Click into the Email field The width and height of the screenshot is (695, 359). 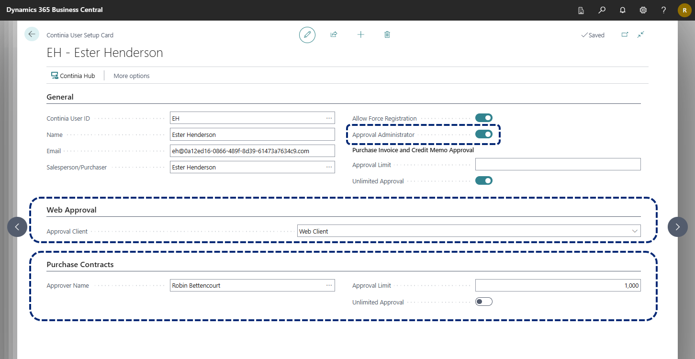point(252,151)
